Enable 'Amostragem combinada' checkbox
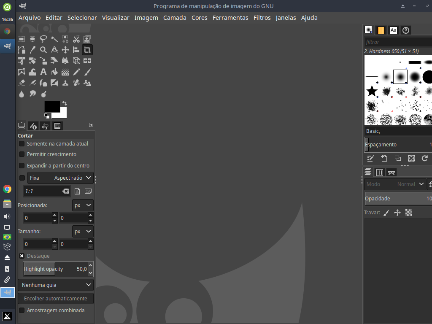 [22, 310]
